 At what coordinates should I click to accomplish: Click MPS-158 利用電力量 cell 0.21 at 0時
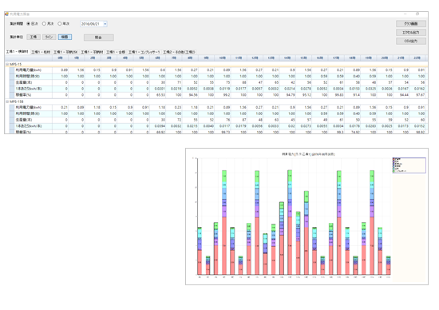pos(60,107)
